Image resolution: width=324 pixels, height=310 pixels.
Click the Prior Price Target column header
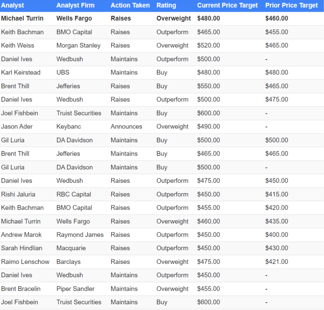coord(291,5)
